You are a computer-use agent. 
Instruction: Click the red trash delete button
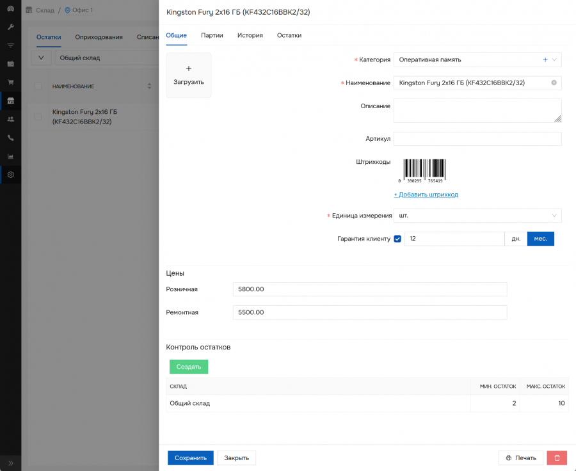557,458
